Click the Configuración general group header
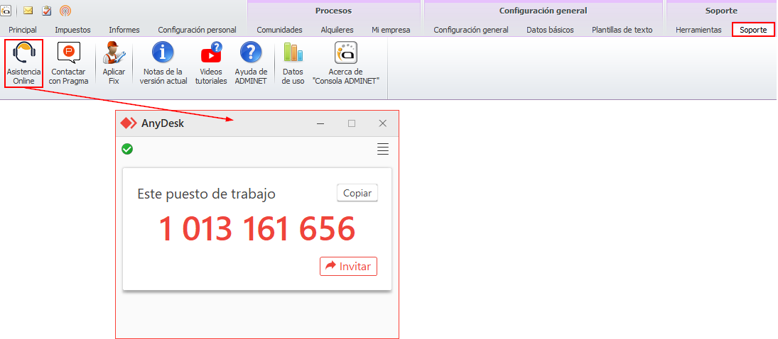Viewport: 778px width, 339px height. pos(544,11)
